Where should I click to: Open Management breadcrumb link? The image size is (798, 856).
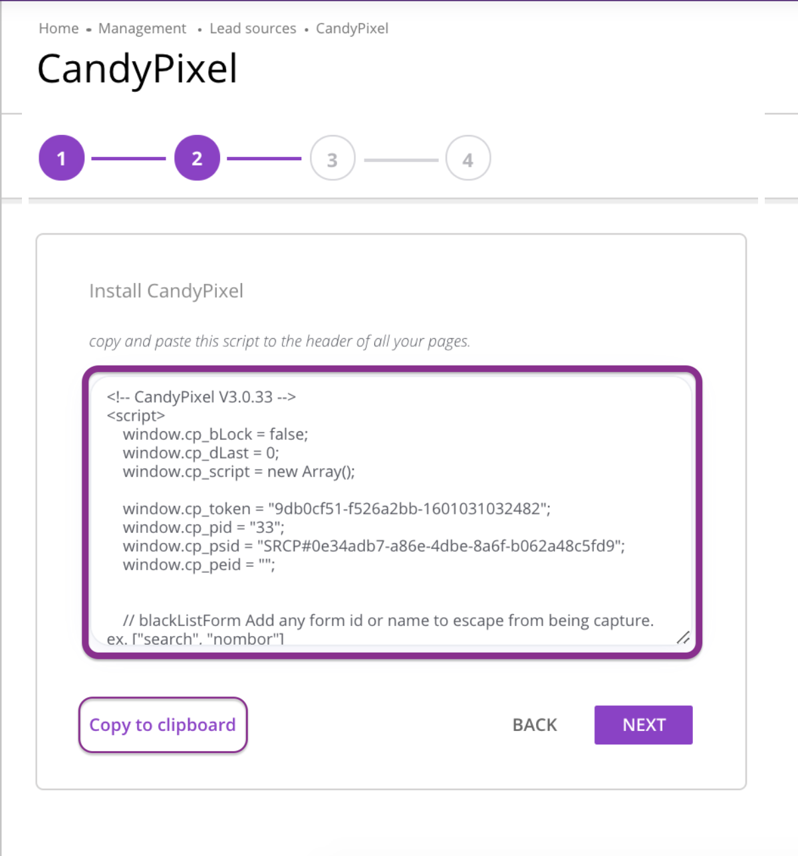142,29
